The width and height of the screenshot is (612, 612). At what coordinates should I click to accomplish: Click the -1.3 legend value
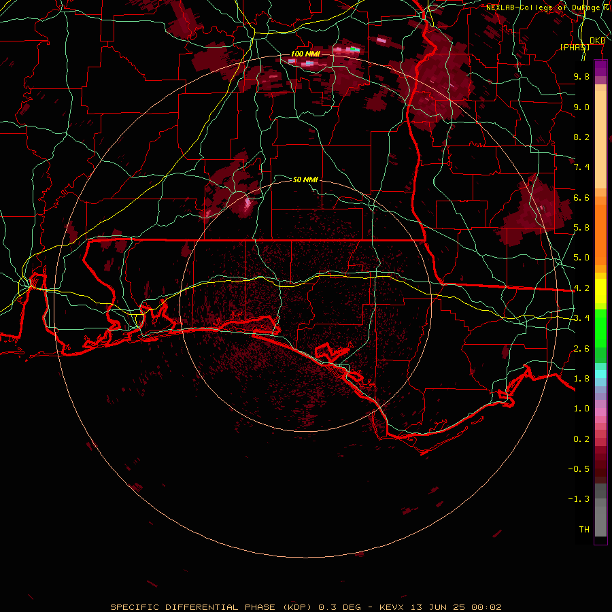[579, 499]
